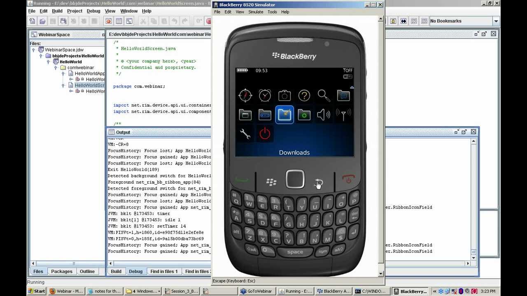Click the 'Exit HelloWorld(189)' output line
Viewport: 527px width, 296px height.
pos(133,169)
